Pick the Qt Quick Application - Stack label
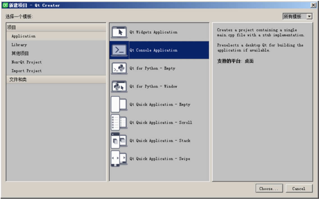The height and width of the screenshot is (199, 319). [160, 141]
